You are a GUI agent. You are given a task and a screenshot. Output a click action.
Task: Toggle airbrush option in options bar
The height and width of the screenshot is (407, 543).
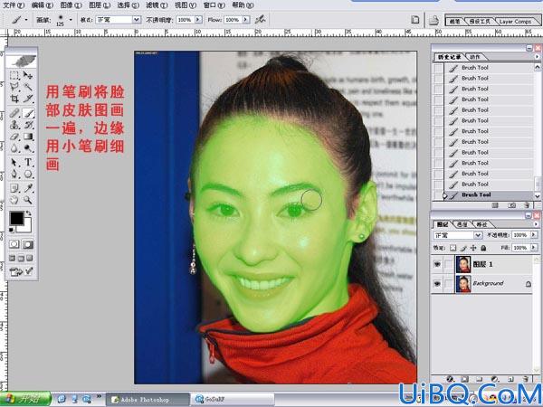pos(260,20)
